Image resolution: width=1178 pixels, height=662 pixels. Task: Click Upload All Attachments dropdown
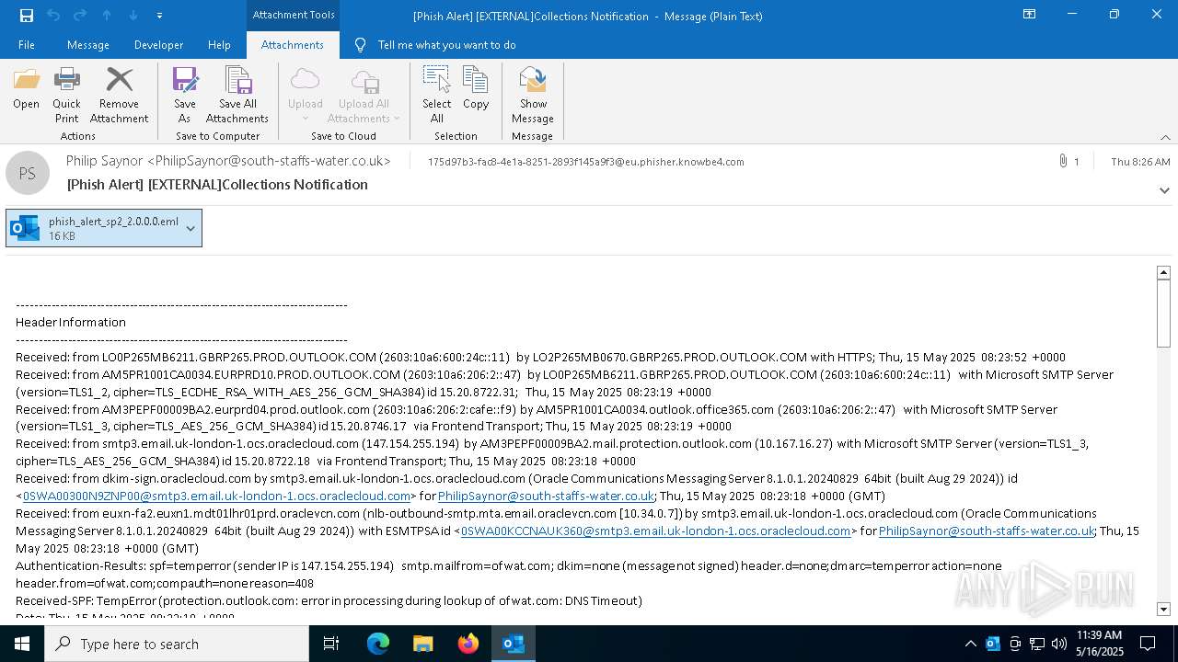tap(364, 96)
